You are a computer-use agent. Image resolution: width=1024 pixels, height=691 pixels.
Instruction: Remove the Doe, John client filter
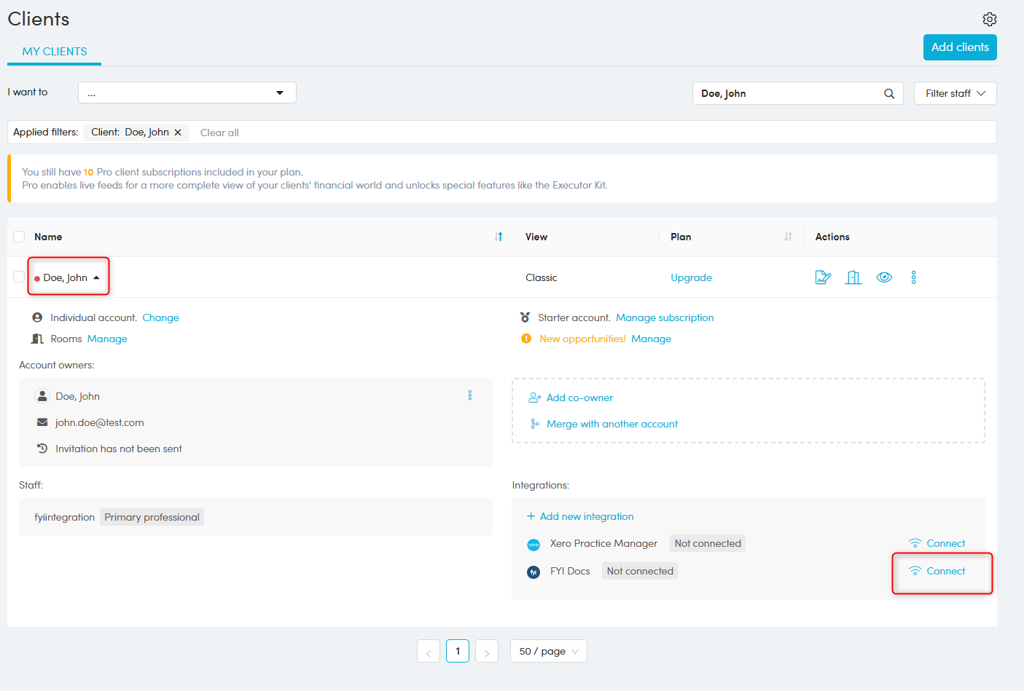(x=178, y=133)
